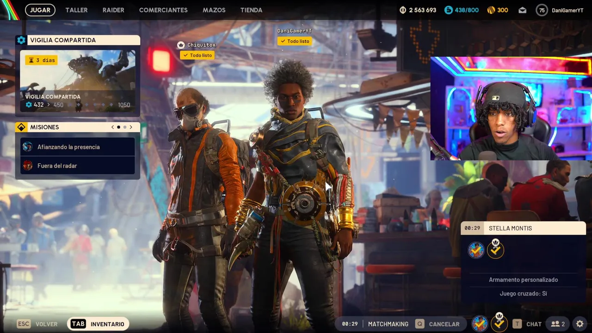
Task: Select the second missions page dot
Action: pos(125,127)
